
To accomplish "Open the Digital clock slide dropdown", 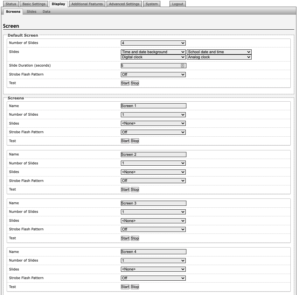I will (x=153, y=57).
